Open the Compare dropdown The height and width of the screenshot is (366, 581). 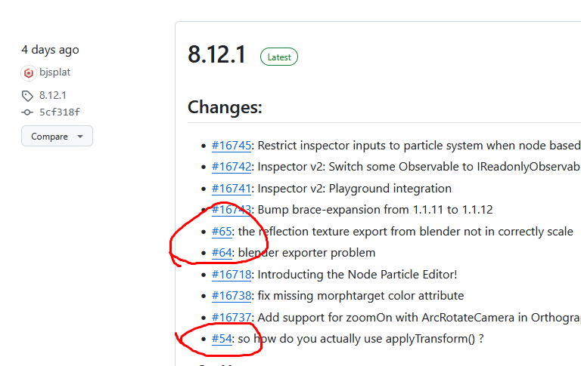(x=57, y=137)
